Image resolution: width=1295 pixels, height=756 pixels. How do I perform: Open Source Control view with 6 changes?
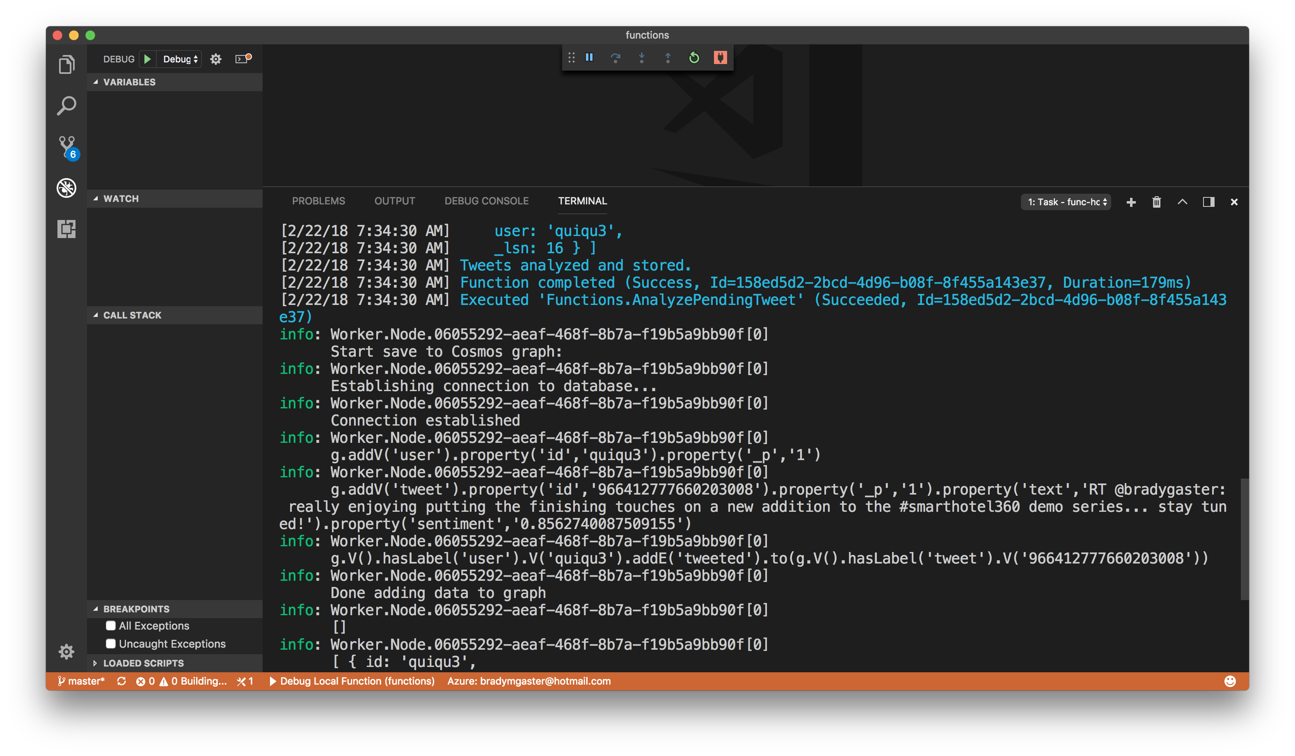(x=67, y=147)
